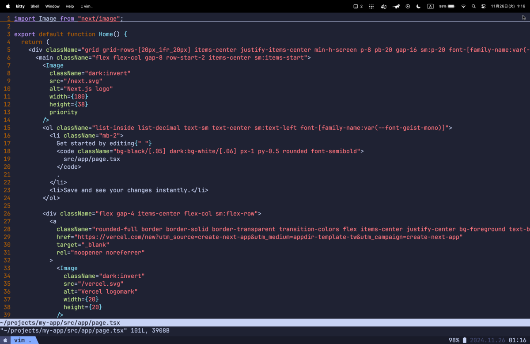
Task: Click src="/next.svg" on line 9
Action: point(76,81)
